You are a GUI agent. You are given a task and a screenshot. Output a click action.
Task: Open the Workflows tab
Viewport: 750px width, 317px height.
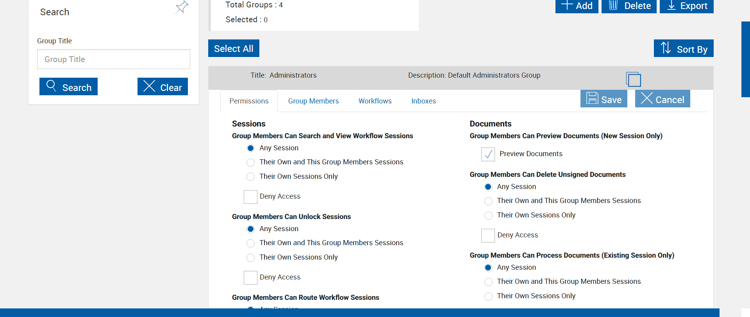[375, 101]
